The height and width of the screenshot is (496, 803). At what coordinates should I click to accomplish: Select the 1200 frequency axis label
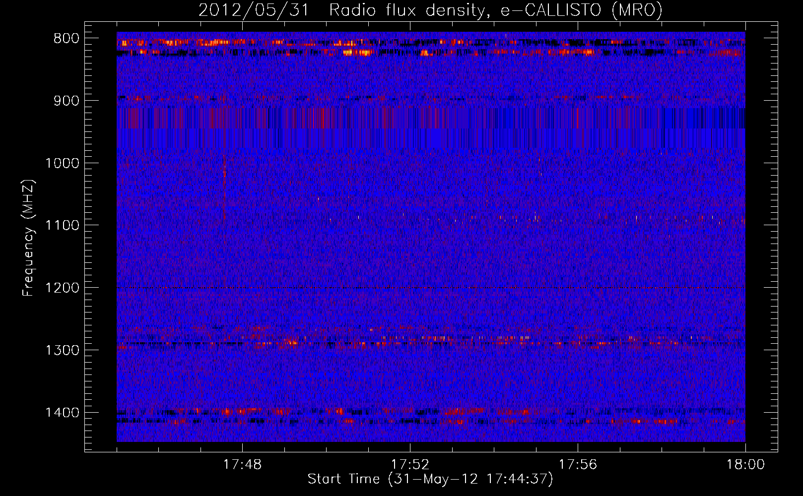tap(62, 288)
